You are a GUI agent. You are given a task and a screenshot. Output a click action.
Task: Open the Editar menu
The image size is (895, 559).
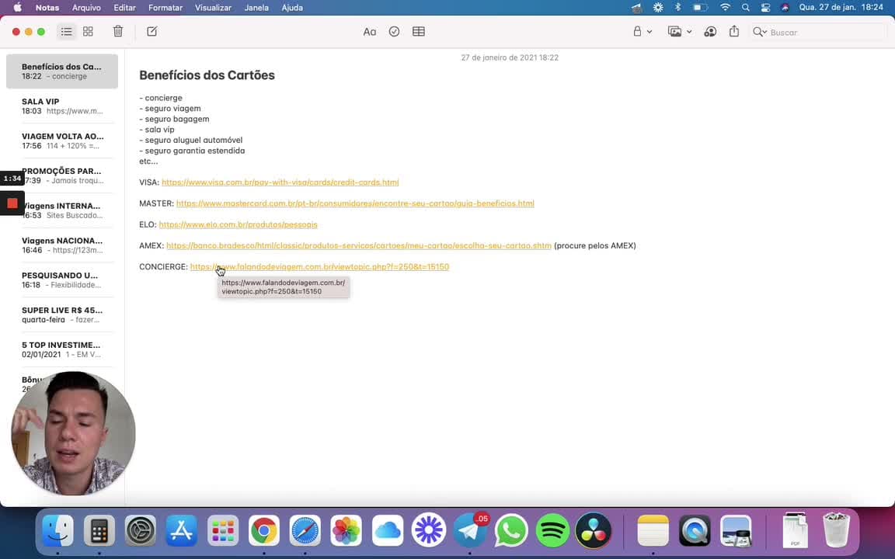click(x=124, y=8)
